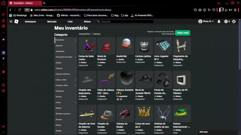Image resolution: width=241 pixels, height=135 pixels.
Task: Open the DustinHat item thumbnail
Action: click(125, 46)
